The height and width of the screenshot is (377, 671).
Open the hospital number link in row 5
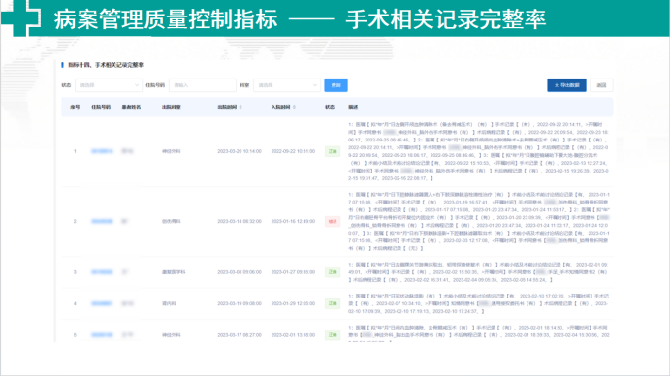point(102,335)
